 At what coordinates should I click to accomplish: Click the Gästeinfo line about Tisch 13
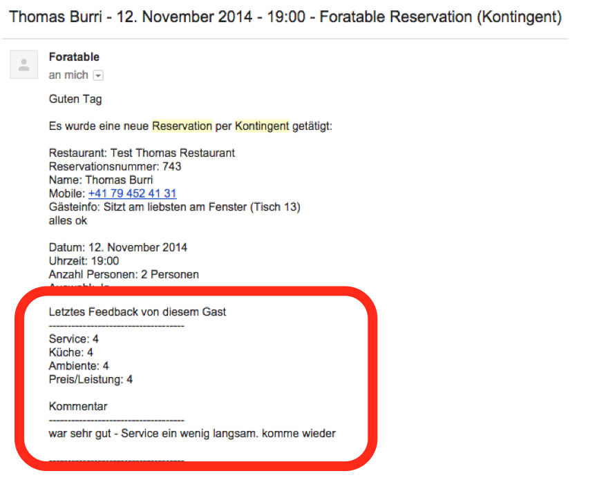pos(174,207)
